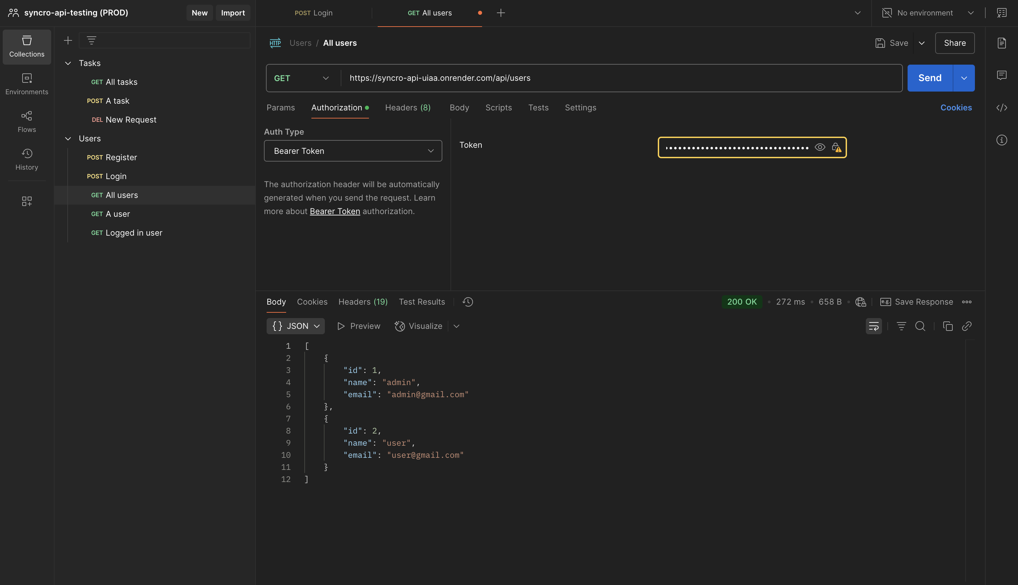
Task: Open the Save options dropdown arrow
Action: pyautogui.click(x=922, y=43)
